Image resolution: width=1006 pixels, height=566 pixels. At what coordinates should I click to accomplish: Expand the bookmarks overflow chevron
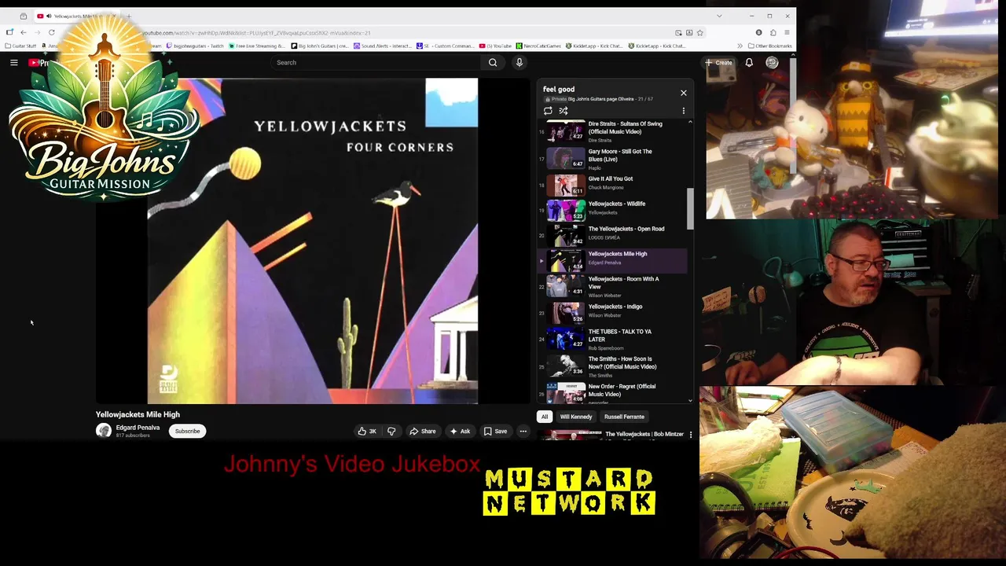[x=740, y=46]
